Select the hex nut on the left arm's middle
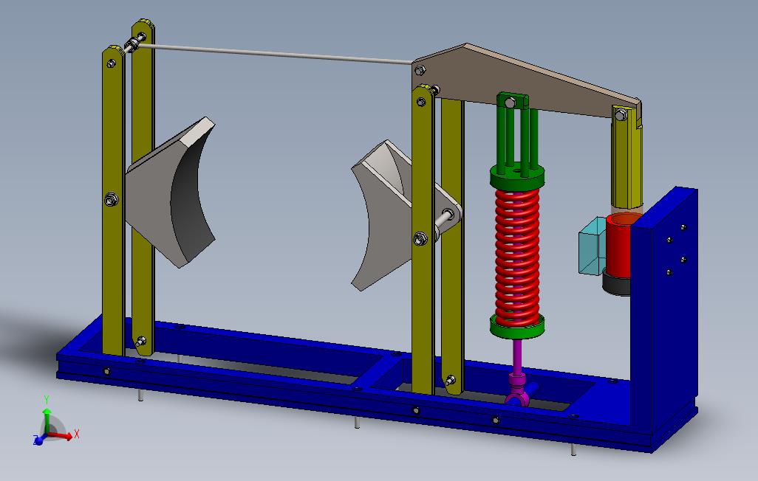Image resolution: width=758 pixels, height=481 pixels. coord(111,199)
